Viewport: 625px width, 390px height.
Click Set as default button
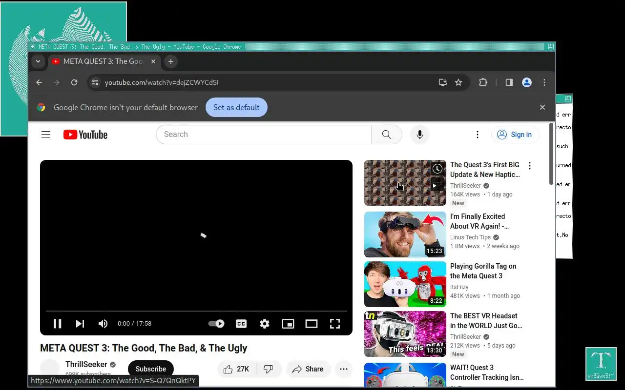[x=236, y=107]
